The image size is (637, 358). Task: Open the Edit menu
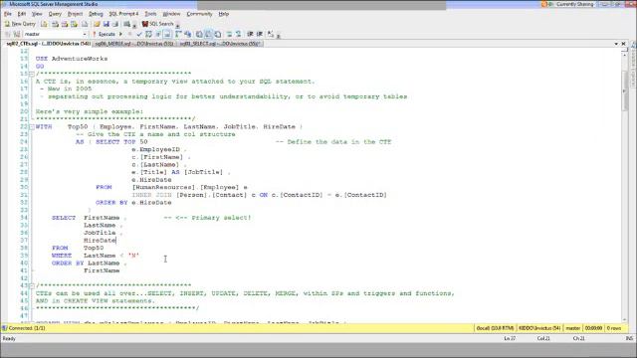pyautogui.click(x=22, y=14)
